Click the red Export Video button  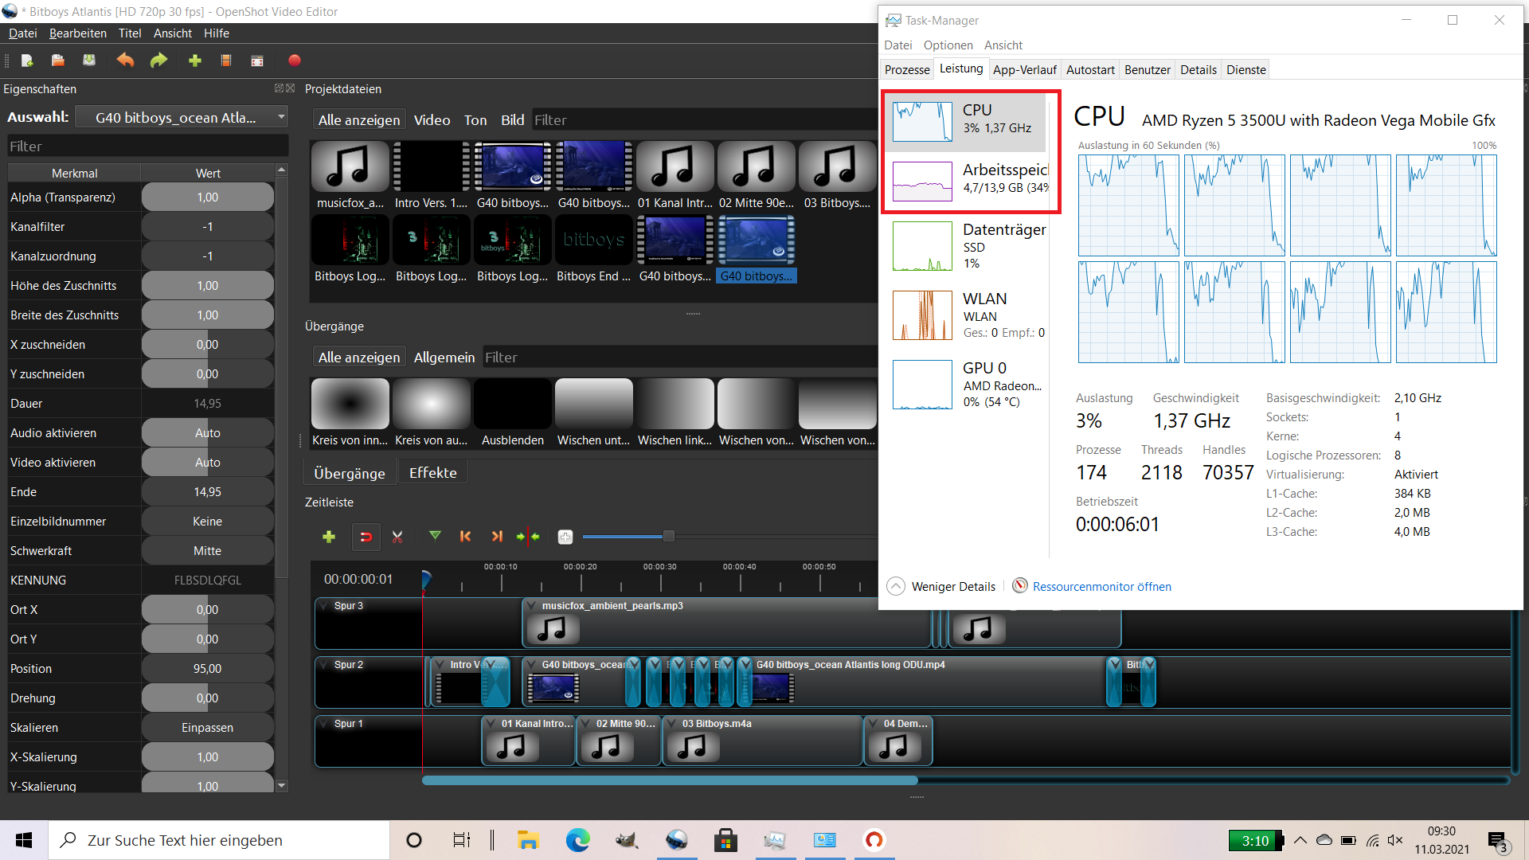coord(295,61)
